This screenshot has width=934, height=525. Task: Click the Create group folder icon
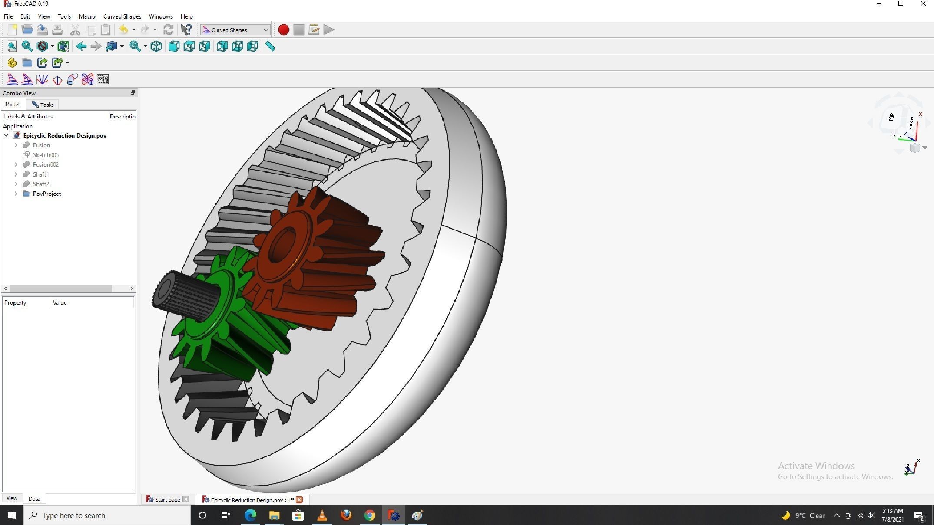pos(27,62)
